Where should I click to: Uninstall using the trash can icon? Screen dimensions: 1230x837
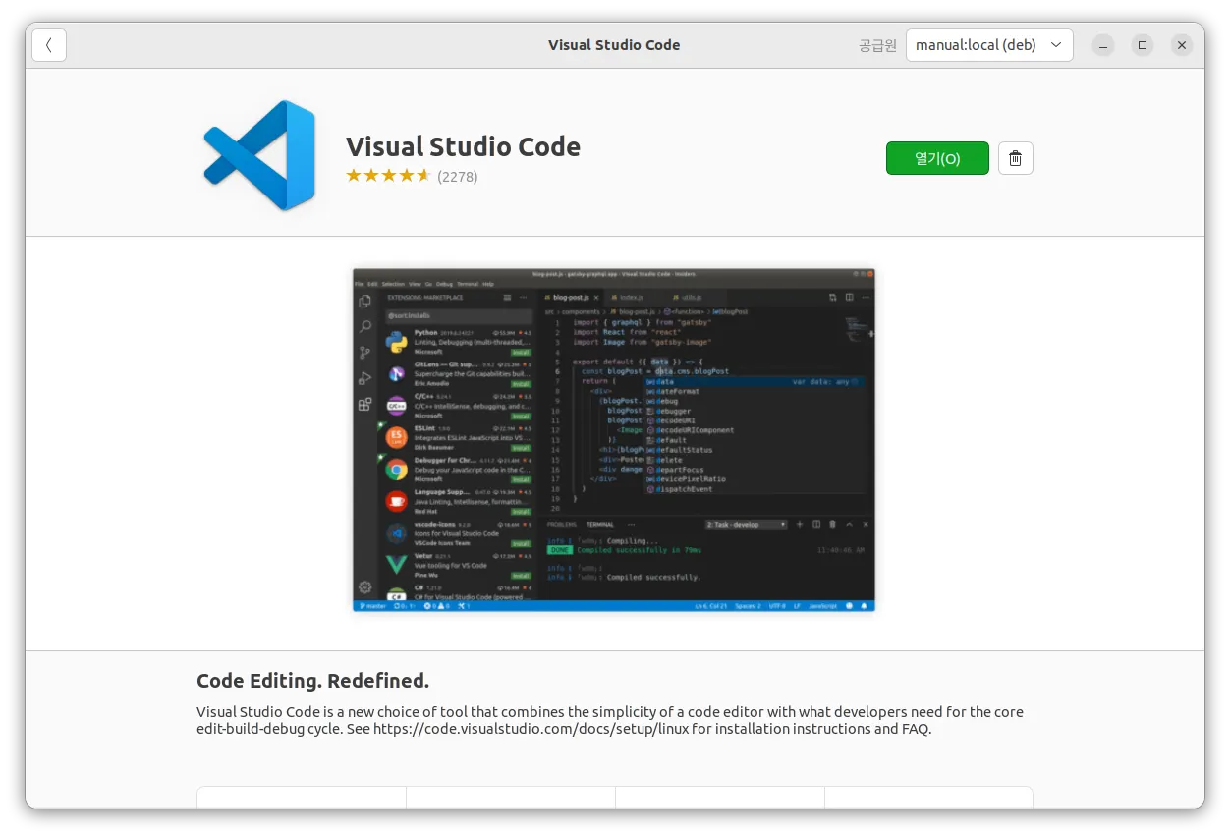tap(1016, 158)
